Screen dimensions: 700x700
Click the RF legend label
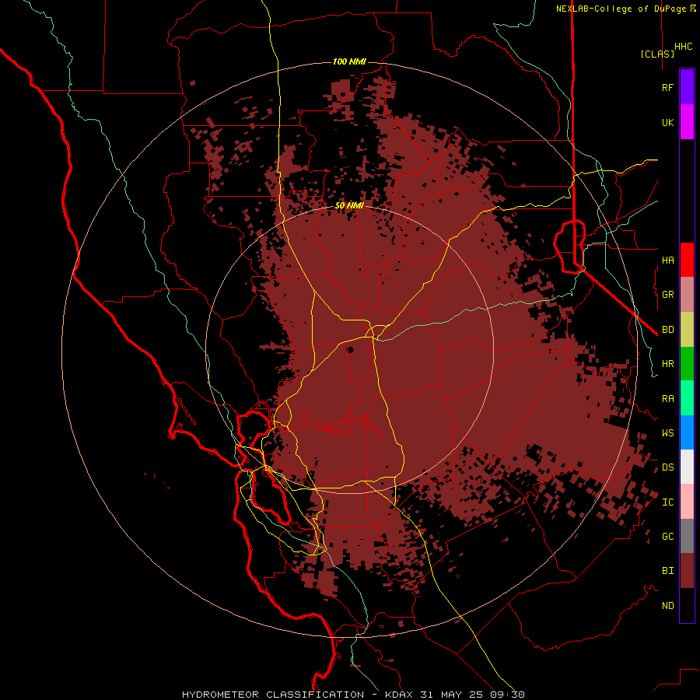pos(668,87)
